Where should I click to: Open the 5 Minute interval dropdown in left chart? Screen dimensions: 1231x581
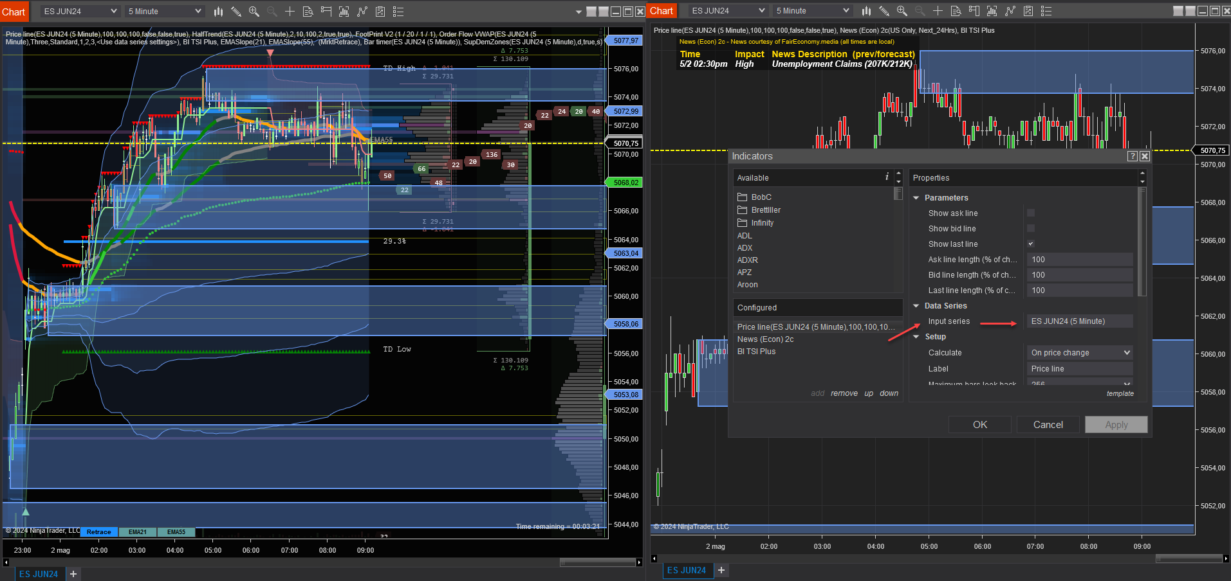[x=165, y=12]
